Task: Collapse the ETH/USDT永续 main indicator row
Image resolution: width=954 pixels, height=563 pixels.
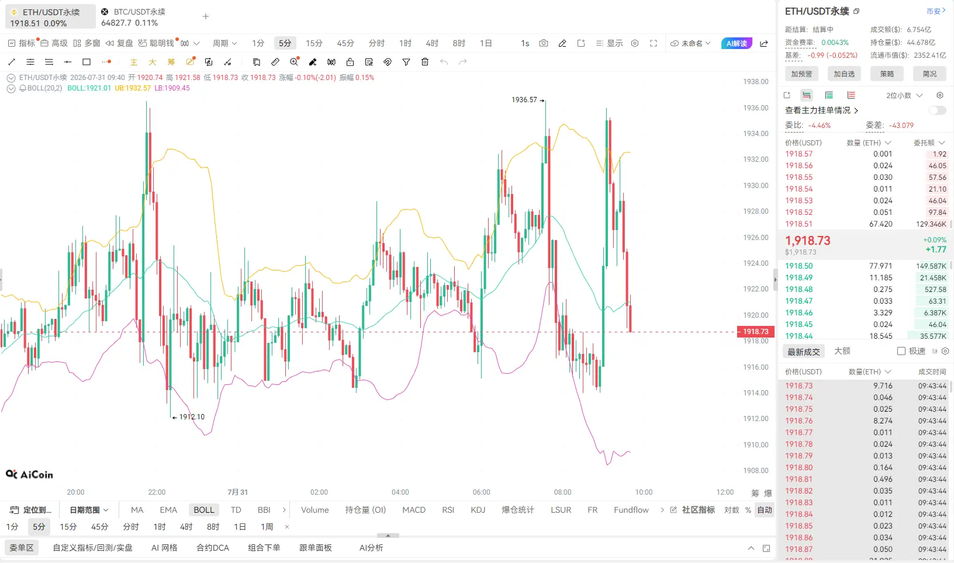Action: click(x=11, y=78)
